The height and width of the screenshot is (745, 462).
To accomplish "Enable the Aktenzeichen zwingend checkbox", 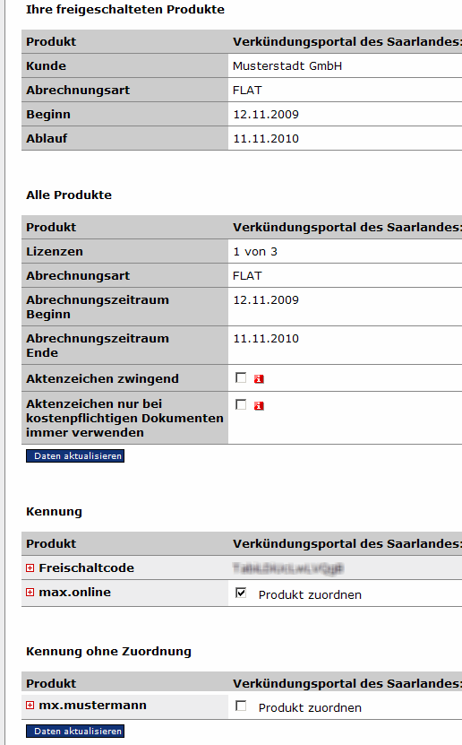I will [241, 377].
